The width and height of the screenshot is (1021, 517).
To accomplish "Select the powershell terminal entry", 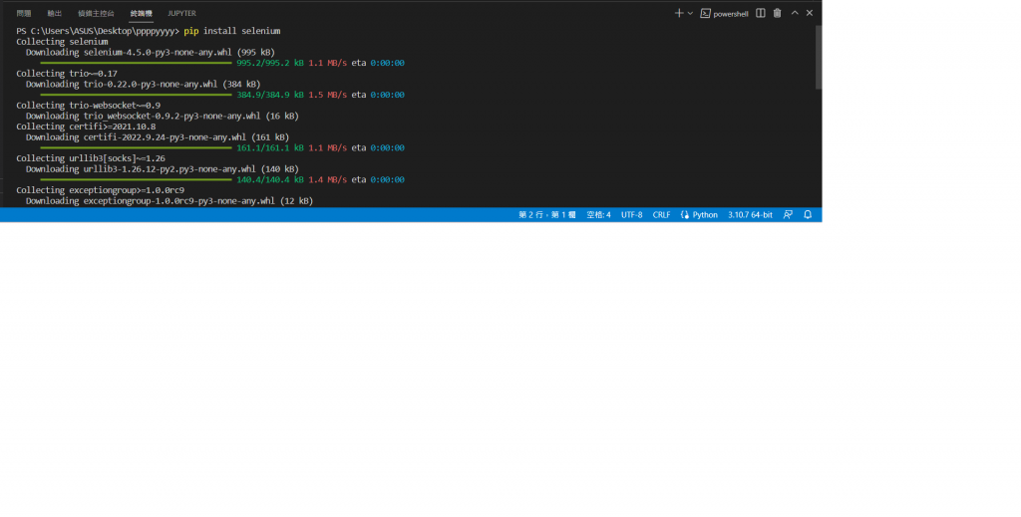I will [x=724, y=14].
